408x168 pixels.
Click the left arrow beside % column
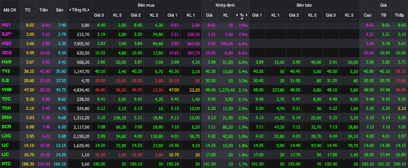237,15
